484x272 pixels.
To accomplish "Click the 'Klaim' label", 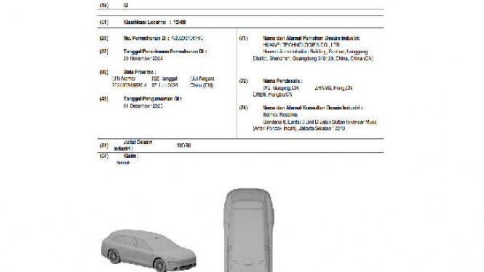I will tap(130, 156).
